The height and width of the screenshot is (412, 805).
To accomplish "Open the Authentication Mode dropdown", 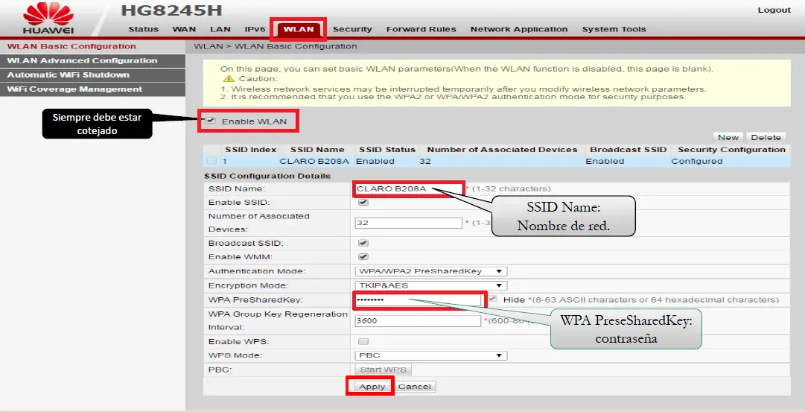I will click(430, 271).
